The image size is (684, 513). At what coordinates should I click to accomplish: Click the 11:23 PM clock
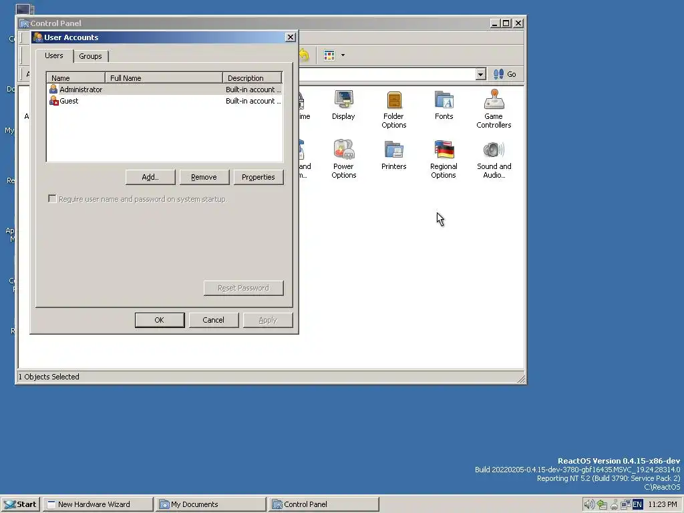tap(663, 504)
